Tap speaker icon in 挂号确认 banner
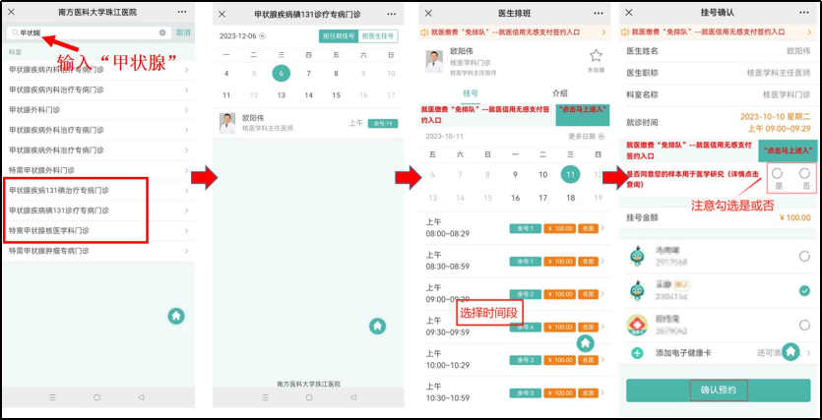The width and height of the screenshot is (822, 420). pos(625,31)
